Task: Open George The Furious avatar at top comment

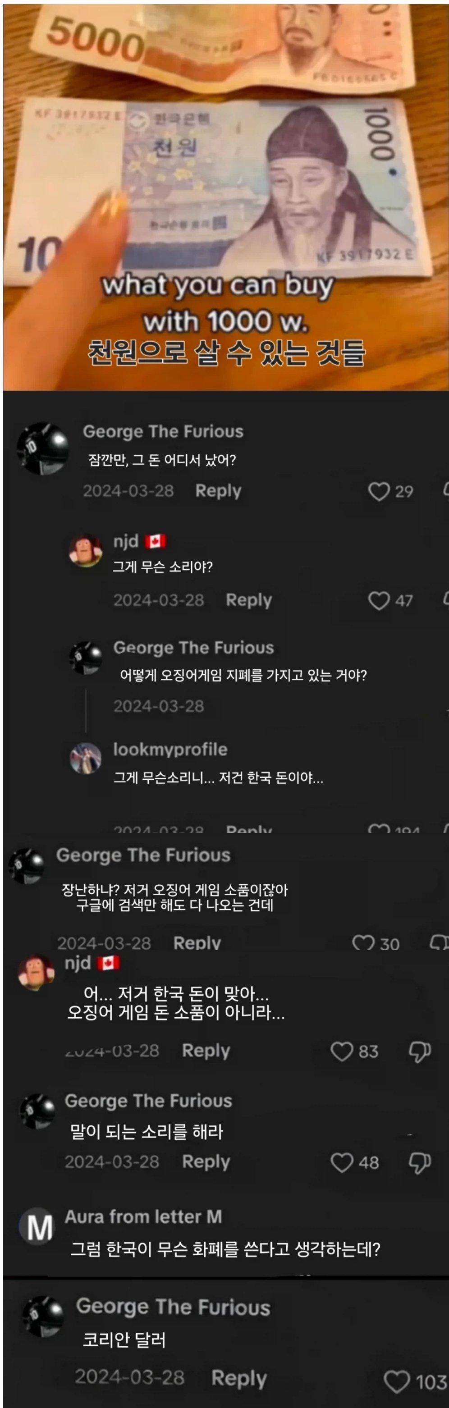Action: [x=43, y=447]
